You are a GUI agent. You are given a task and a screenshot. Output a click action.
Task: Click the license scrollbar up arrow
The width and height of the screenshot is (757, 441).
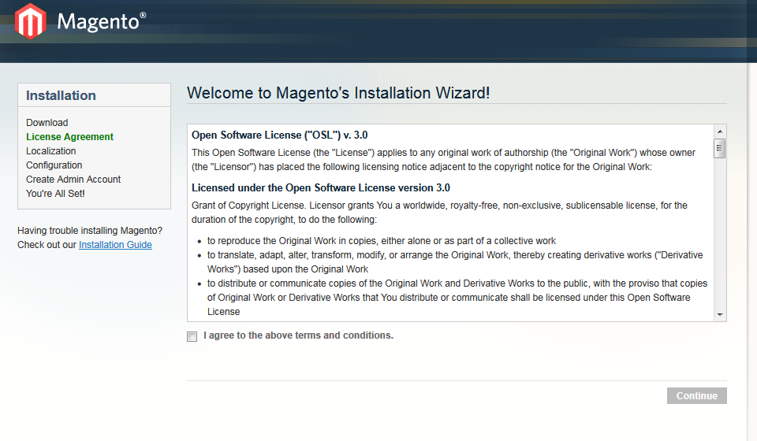[720, 132]
